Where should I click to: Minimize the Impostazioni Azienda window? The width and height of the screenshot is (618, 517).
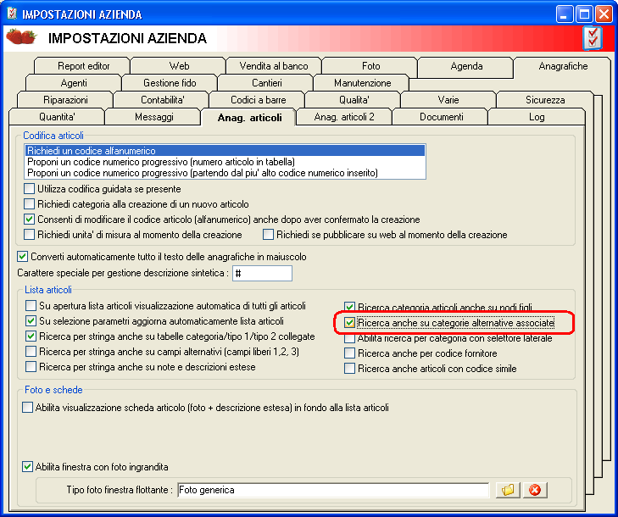point(564,14)
